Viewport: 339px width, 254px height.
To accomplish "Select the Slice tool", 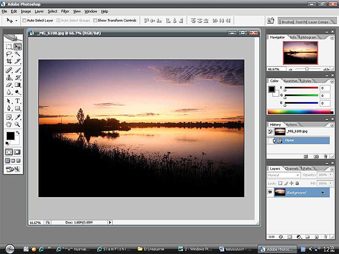I will pos(17,61).
